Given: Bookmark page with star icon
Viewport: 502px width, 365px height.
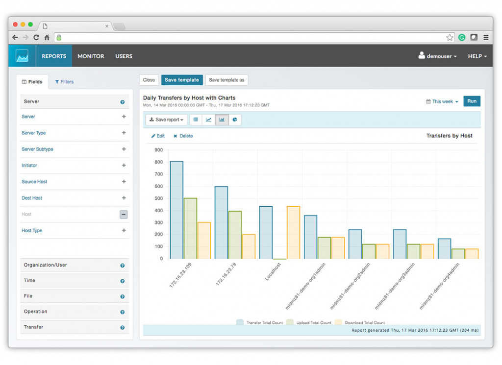Looking at the screenshot, I should pos(450,37).
